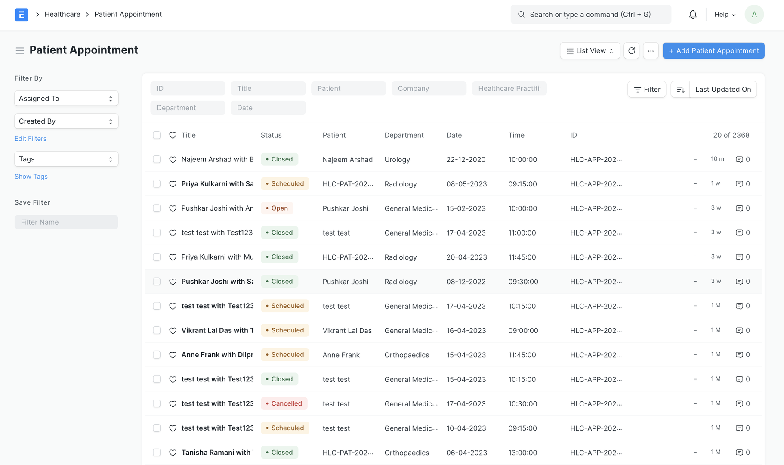Screen dimensions: 784x465
Task: Open the notifications bell
Action: click(x=693, y=15)
